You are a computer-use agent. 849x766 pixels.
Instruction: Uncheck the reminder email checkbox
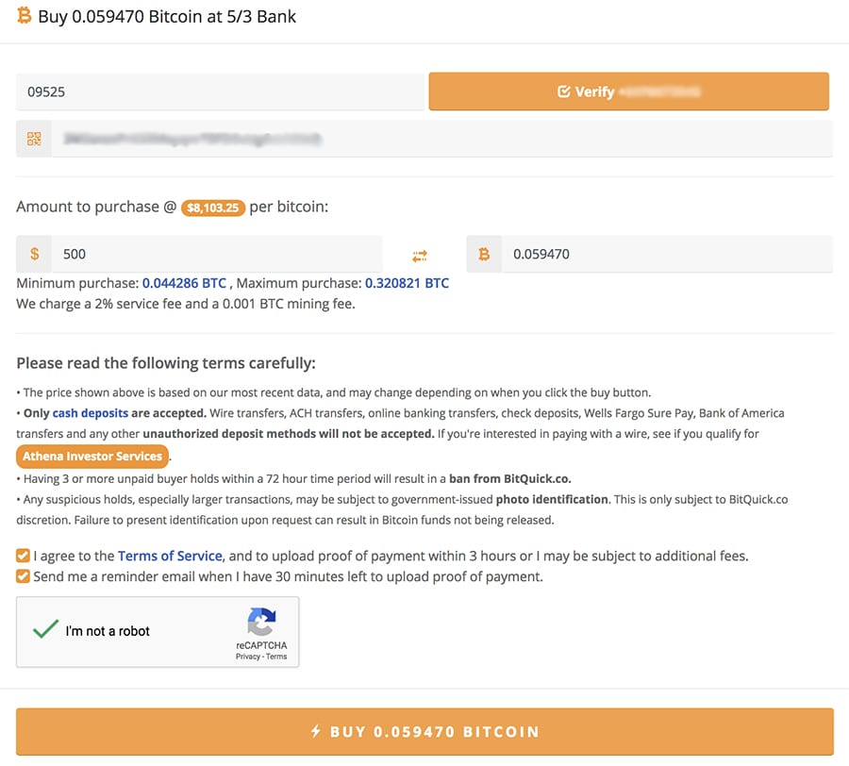click(24, 576)
